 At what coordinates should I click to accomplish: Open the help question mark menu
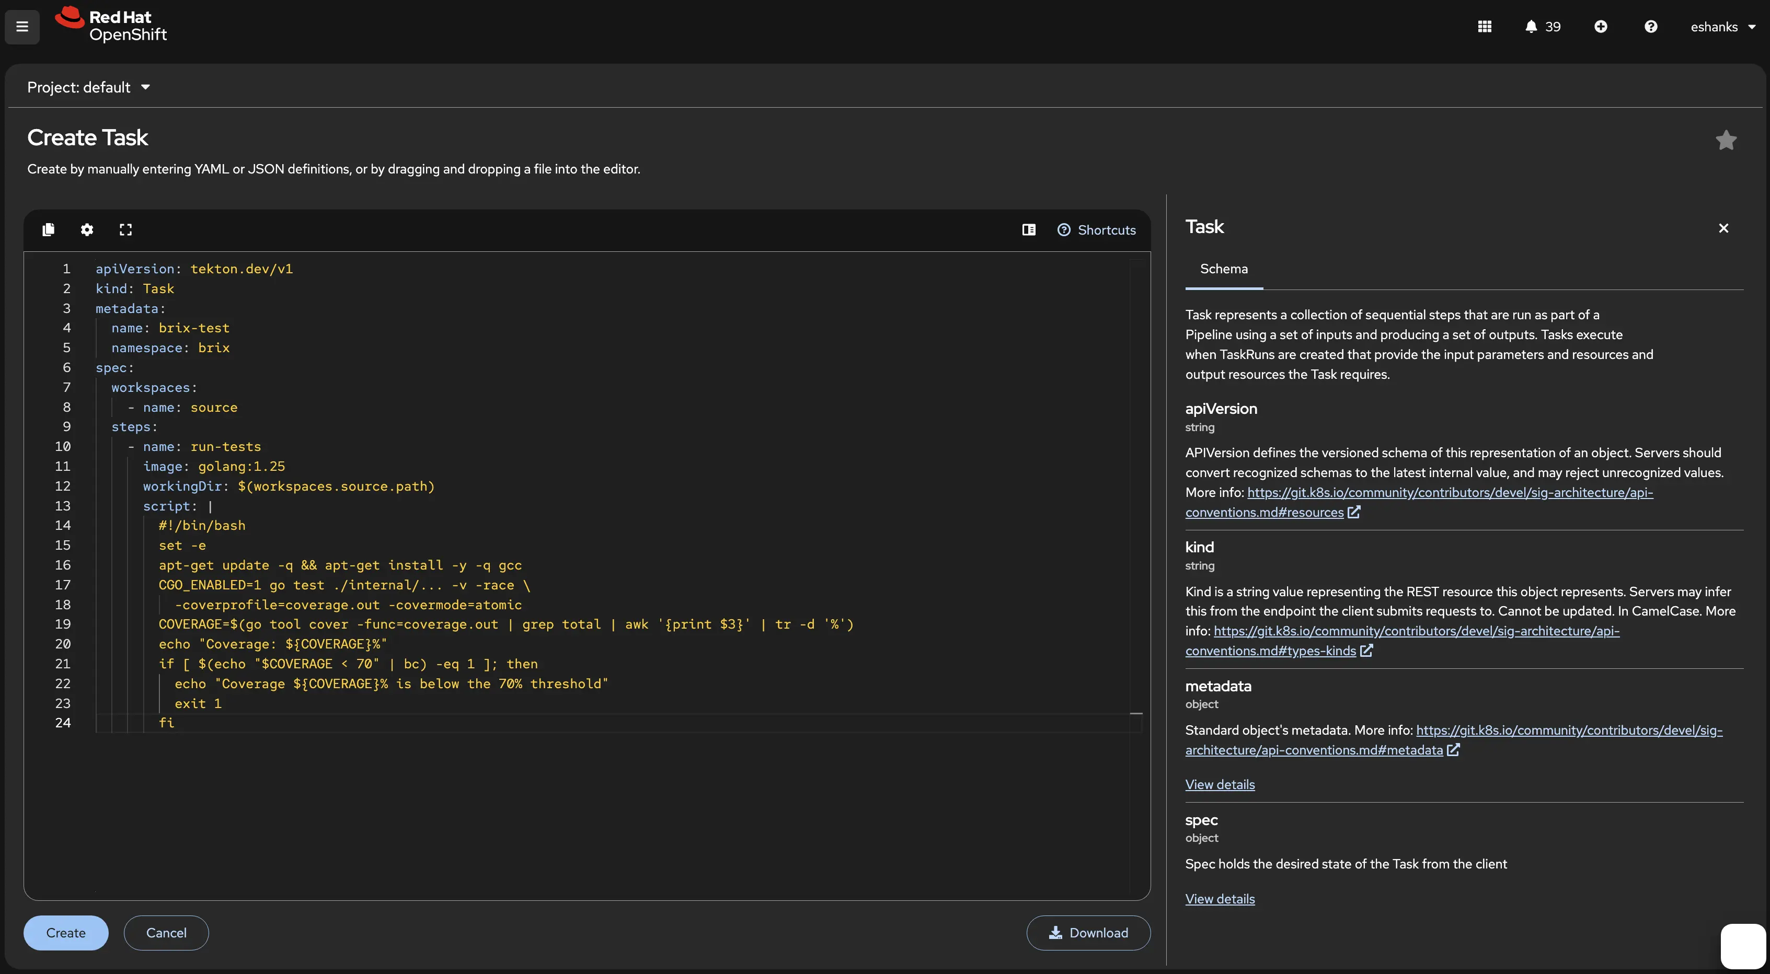click(1650, 27)
